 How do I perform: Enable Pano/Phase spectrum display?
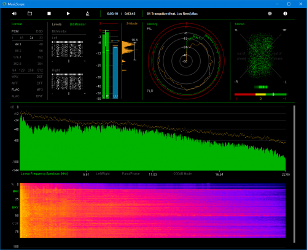pyautogui.click(x=131, y=173)
